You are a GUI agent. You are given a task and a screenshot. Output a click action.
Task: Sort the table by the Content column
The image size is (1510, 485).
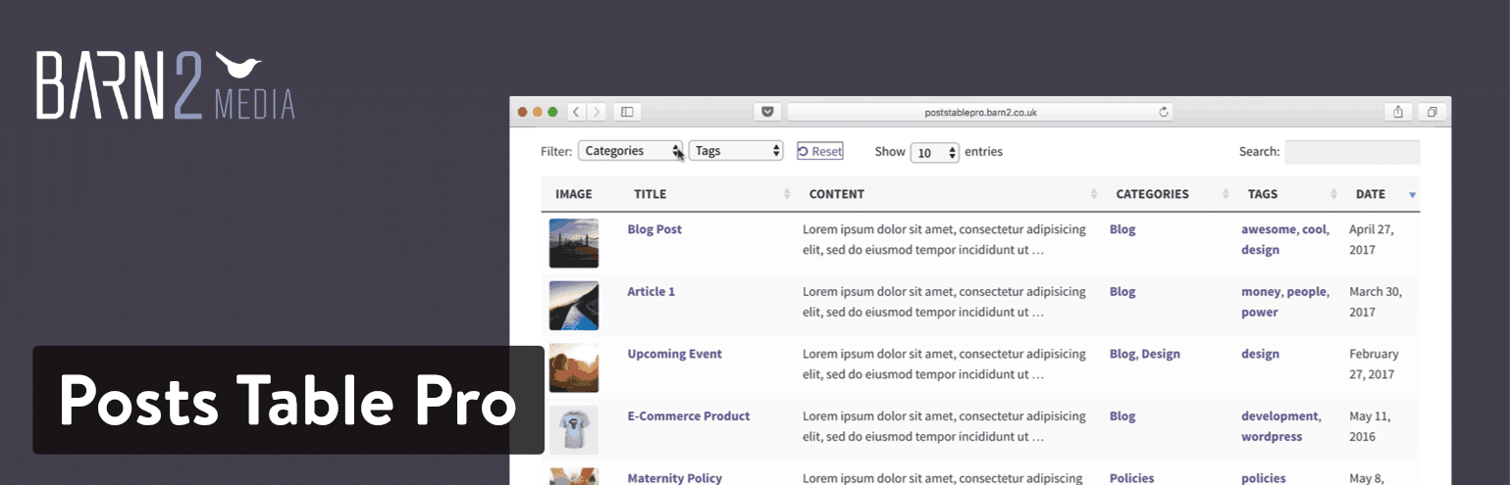point(836,194)
